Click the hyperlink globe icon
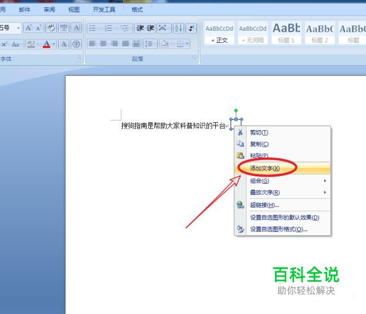This screenshot has width=366, height=314. [240, 205]
